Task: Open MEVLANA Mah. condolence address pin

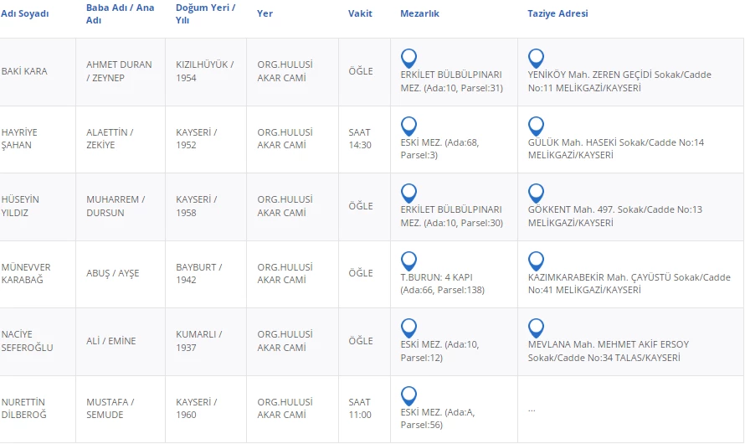Action: coord(537,328)
